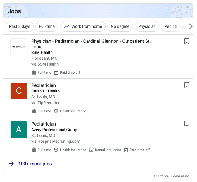
Task: Select the Physician filter chip
Action: 147,26
